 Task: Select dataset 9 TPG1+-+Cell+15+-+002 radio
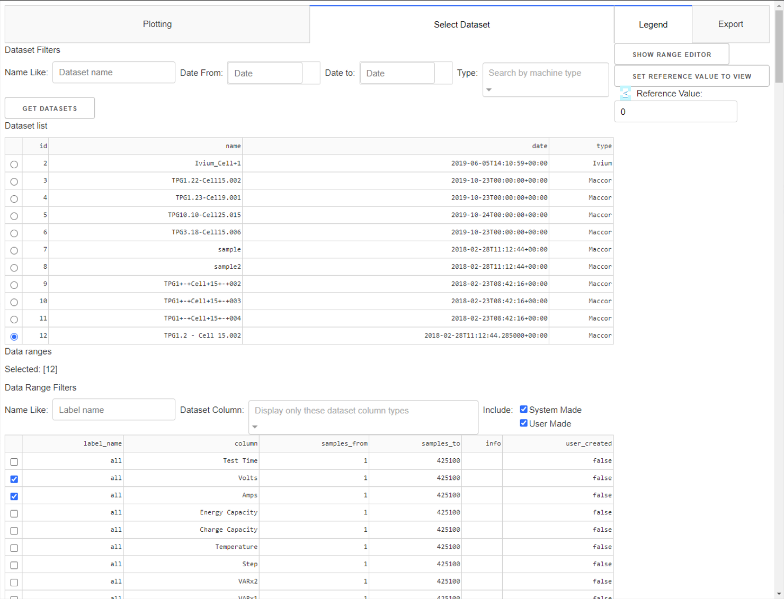point(14,285)
